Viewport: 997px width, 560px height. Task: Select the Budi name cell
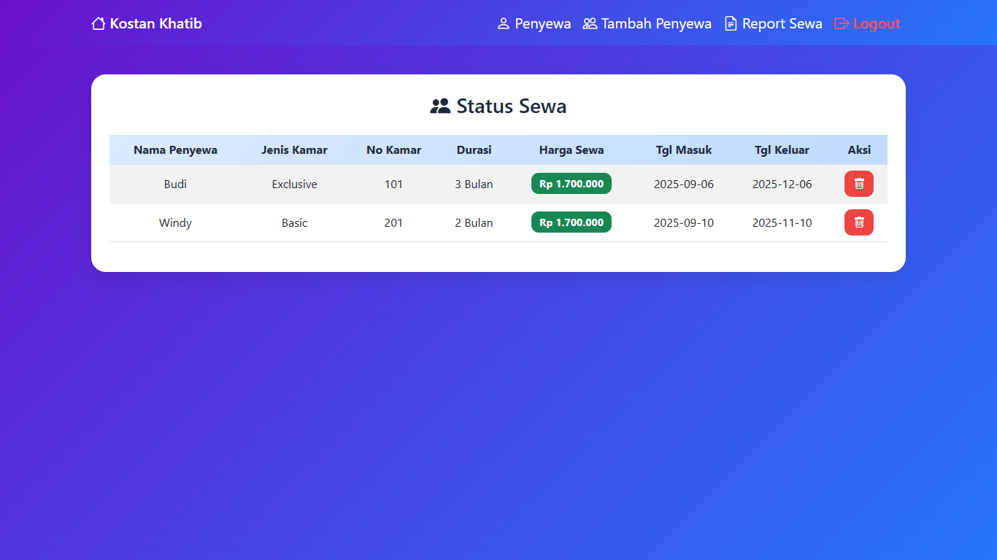coord(175,184)
